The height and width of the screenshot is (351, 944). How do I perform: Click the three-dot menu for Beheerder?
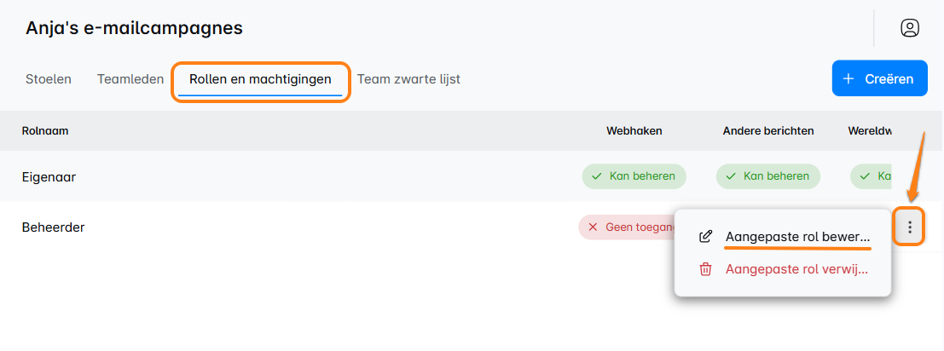click(911, 227)
